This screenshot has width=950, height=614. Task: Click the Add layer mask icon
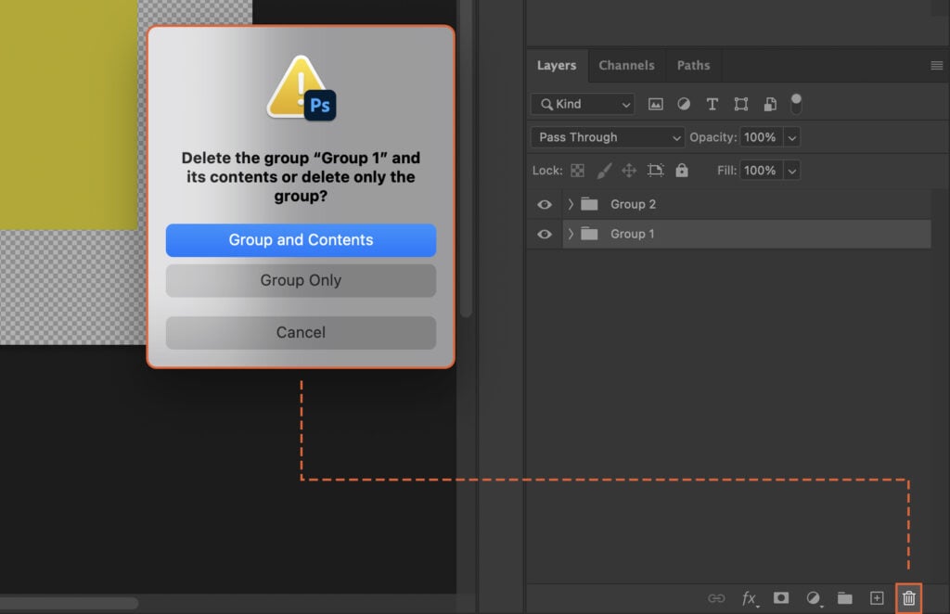click(780, 598)
